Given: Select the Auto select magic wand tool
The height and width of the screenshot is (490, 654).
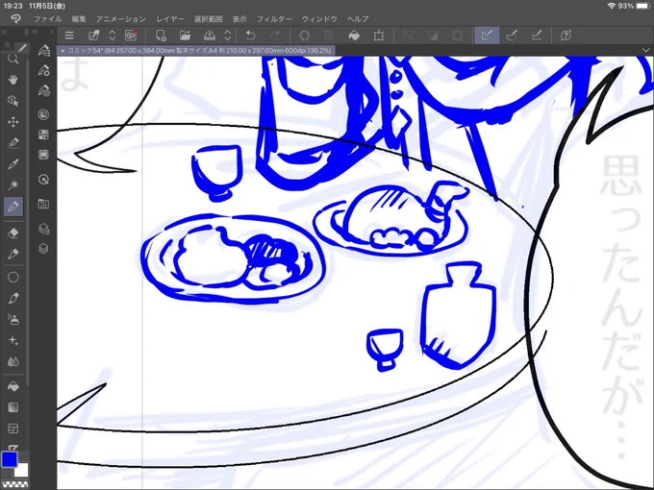Looking at the screenshot, I should coord(13,184).
